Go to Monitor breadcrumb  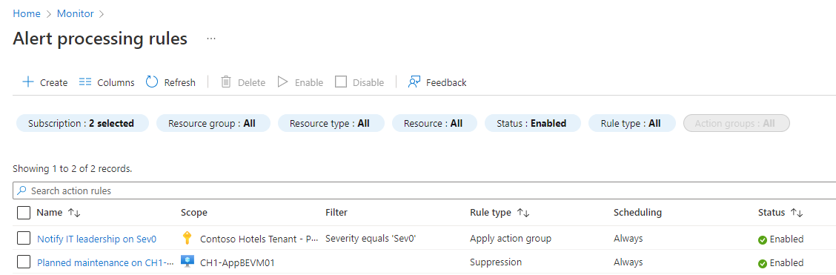(x=75, y=13)
